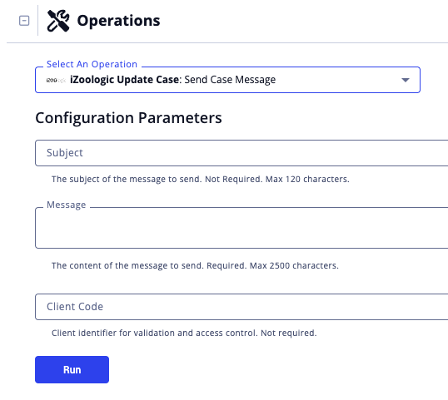Click the iZoologic logo in operation selector
Image resolution: width=448 pixels, height=400 pixels.
click(56, 81)
